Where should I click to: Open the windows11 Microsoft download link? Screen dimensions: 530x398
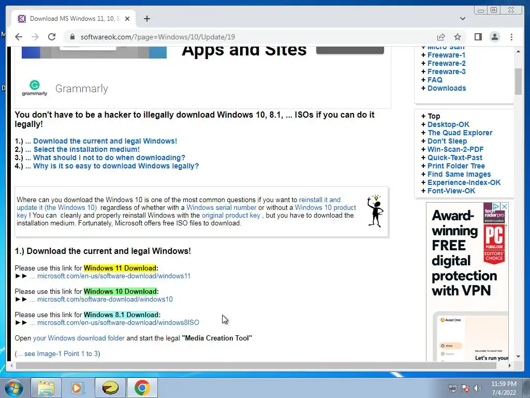coord(113,276)
